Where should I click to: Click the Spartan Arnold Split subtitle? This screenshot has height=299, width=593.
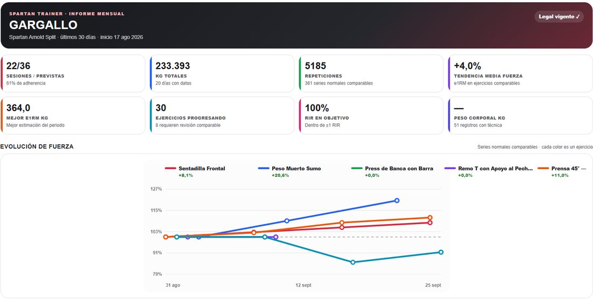[76, 37]
